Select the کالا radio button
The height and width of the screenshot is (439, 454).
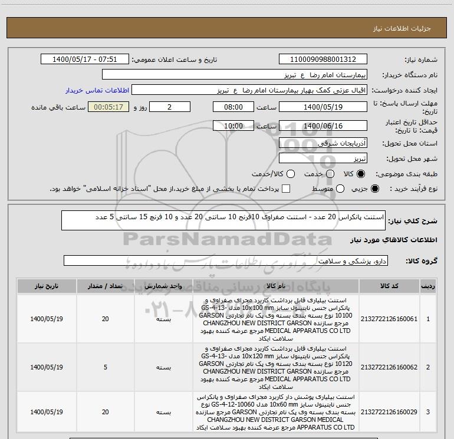[x=361, y=174]
